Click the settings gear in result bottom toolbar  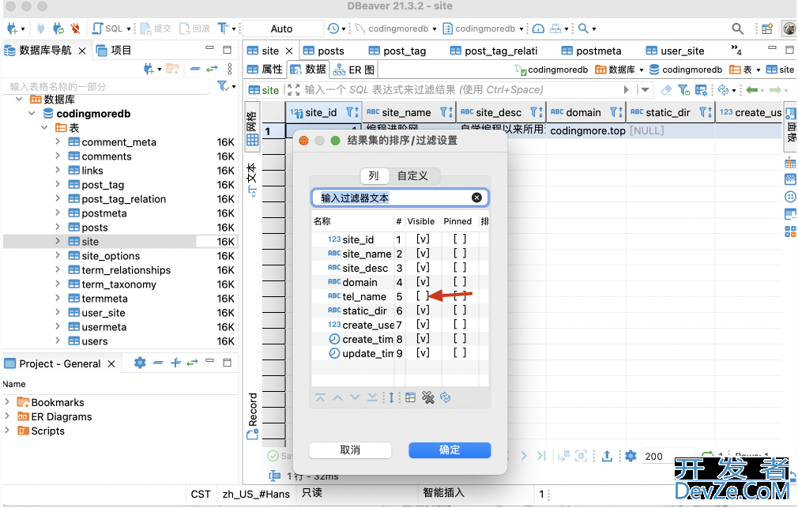pos(630,456)
